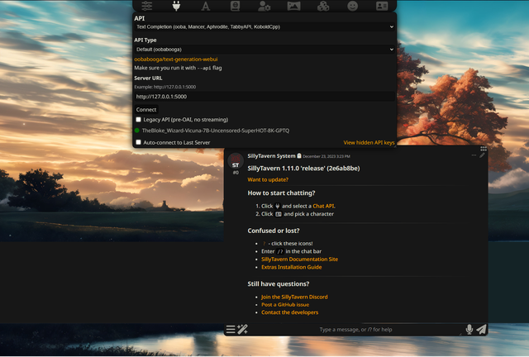
Task: Click the Confused or lost? heading
Action: pyautogui.click(x=274, y=231)
